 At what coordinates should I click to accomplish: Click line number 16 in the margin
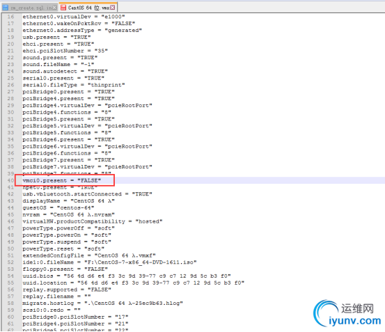[x=11, y=17]
